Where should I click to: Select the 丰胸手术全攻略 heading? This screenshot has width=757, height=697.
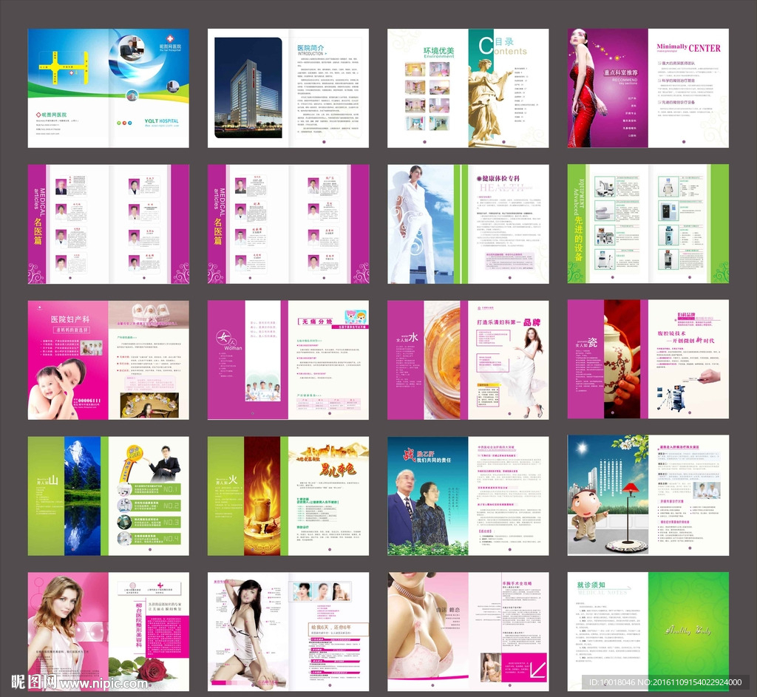point(517,584)
